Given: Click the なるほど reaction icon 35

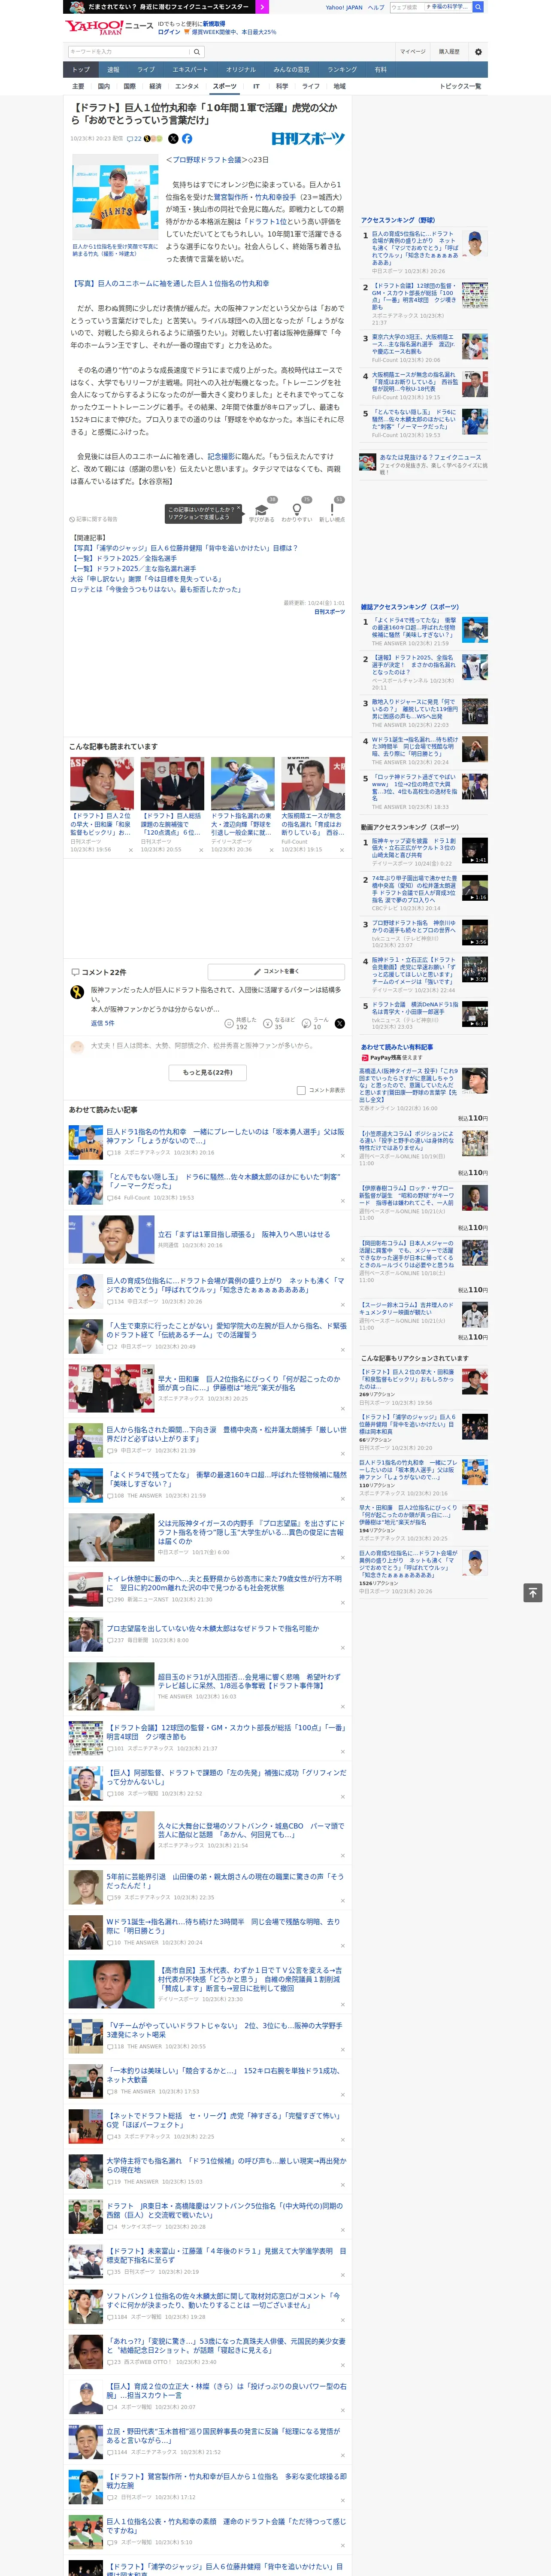Looking at the screenshot, I should [x=278, y=1023].
